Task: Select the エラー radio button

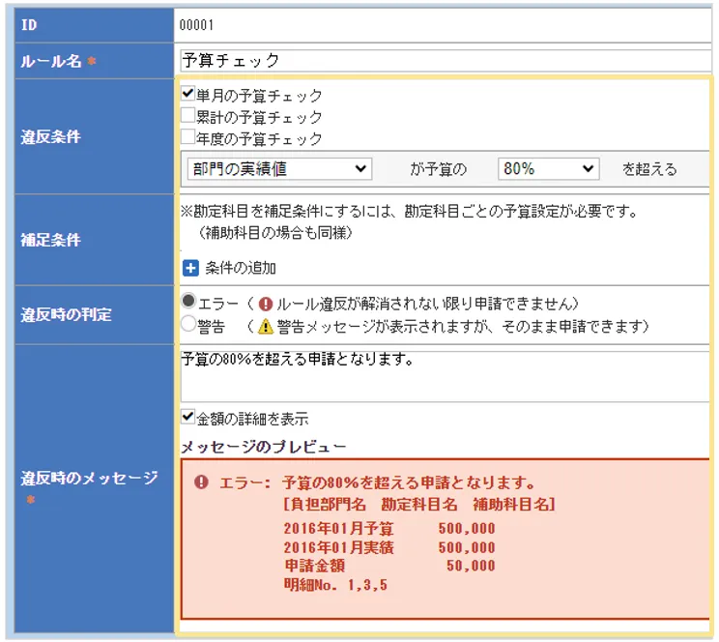Action: click(x=188, y=302)
